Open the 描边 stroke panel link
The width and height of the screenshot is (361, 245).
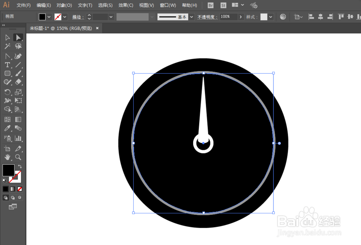[x=78, y=17]
